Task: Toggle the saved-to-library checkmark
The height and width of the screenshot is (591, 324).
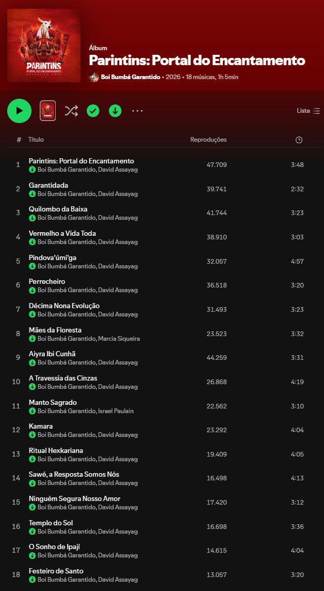Action: point(93,111)
